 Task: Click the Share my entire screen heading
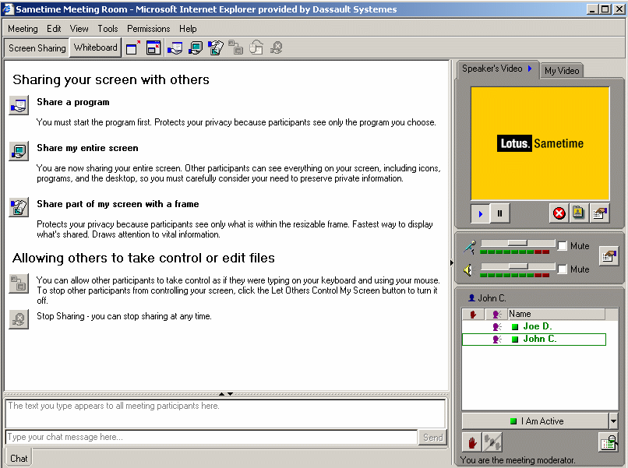coord(87,148)
